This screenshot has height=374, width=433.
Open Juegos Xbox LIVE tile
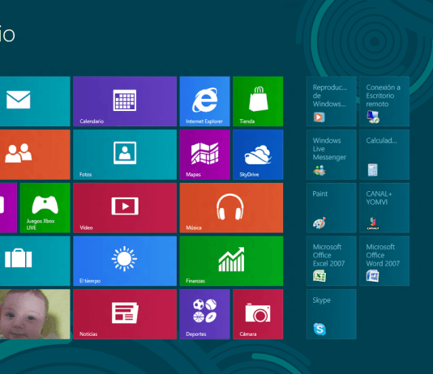coord(45,208)
